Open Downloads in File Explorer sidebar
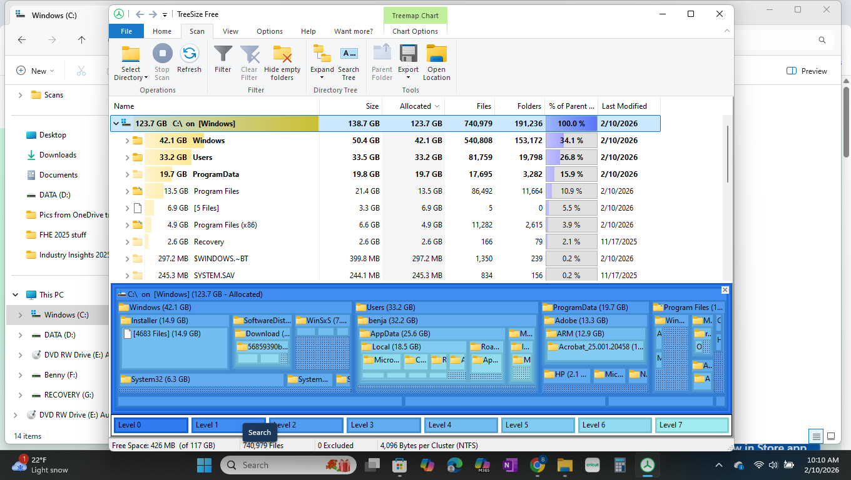 58,155
